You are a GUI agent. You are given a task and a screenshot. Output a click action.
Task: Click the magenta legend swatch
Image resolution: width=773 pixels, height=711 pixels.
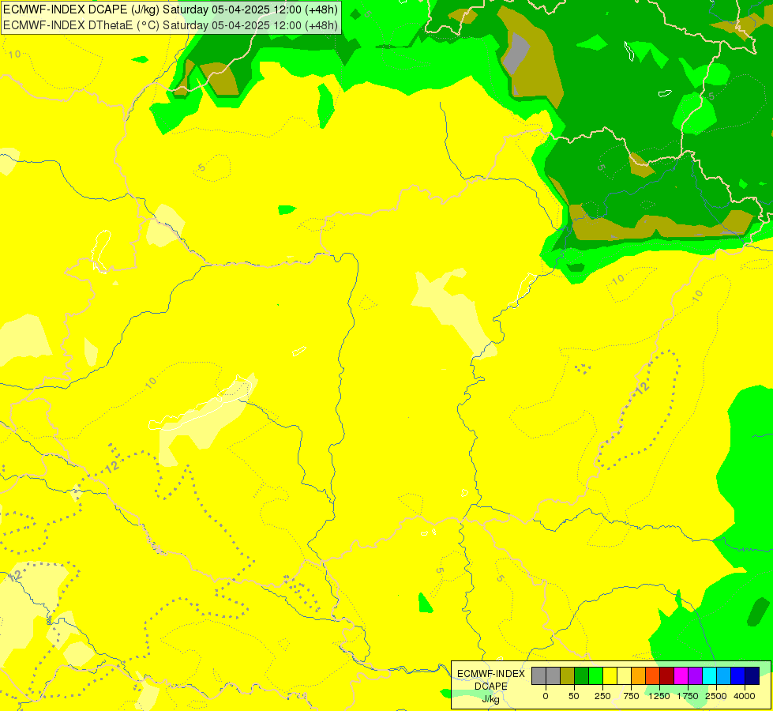click(681, 675)
